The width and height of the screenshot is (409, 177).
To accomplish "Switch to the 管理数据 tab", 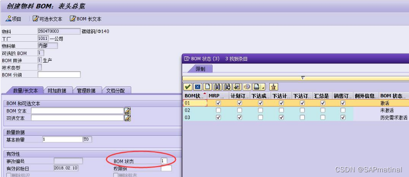I will point(86,91).
